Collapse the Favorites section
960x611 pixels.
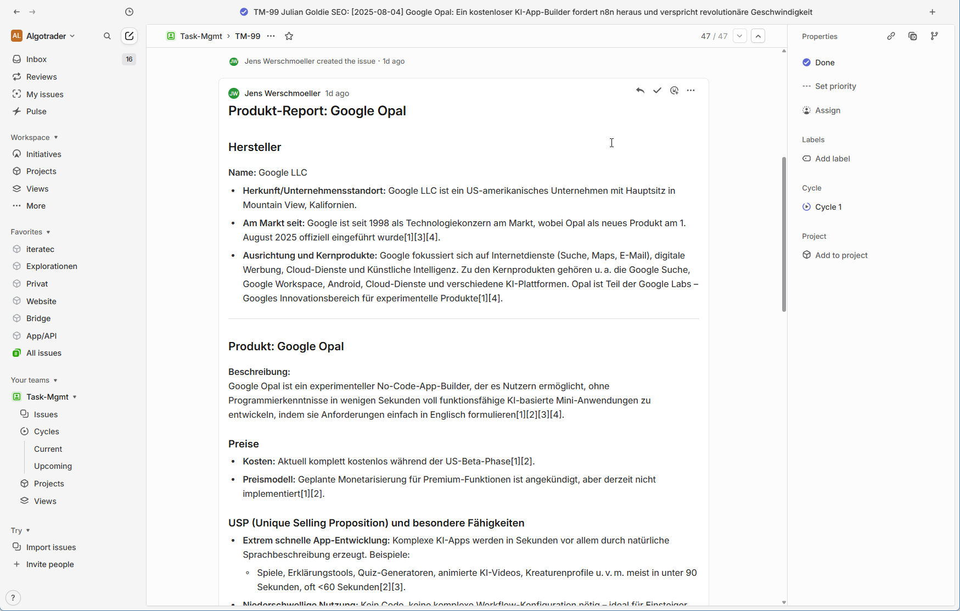click(30, 232)
